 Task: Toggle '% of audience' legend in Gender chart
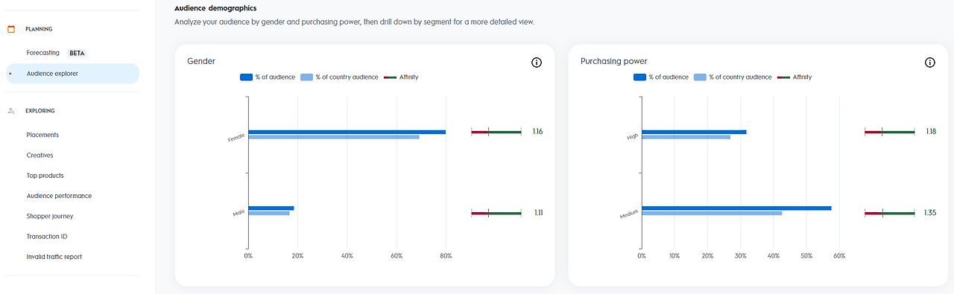point(268,77)
